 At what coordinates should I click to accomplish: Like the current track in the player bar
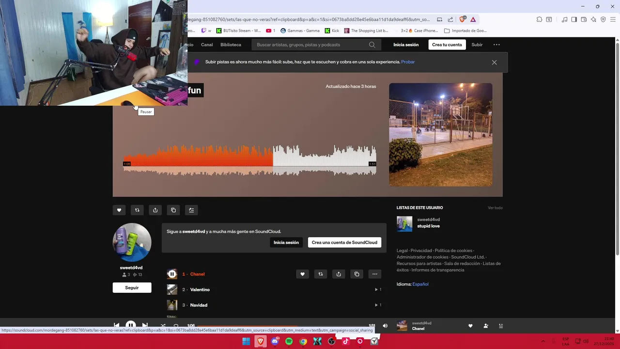pyautogui.click(x=470, y=326)
